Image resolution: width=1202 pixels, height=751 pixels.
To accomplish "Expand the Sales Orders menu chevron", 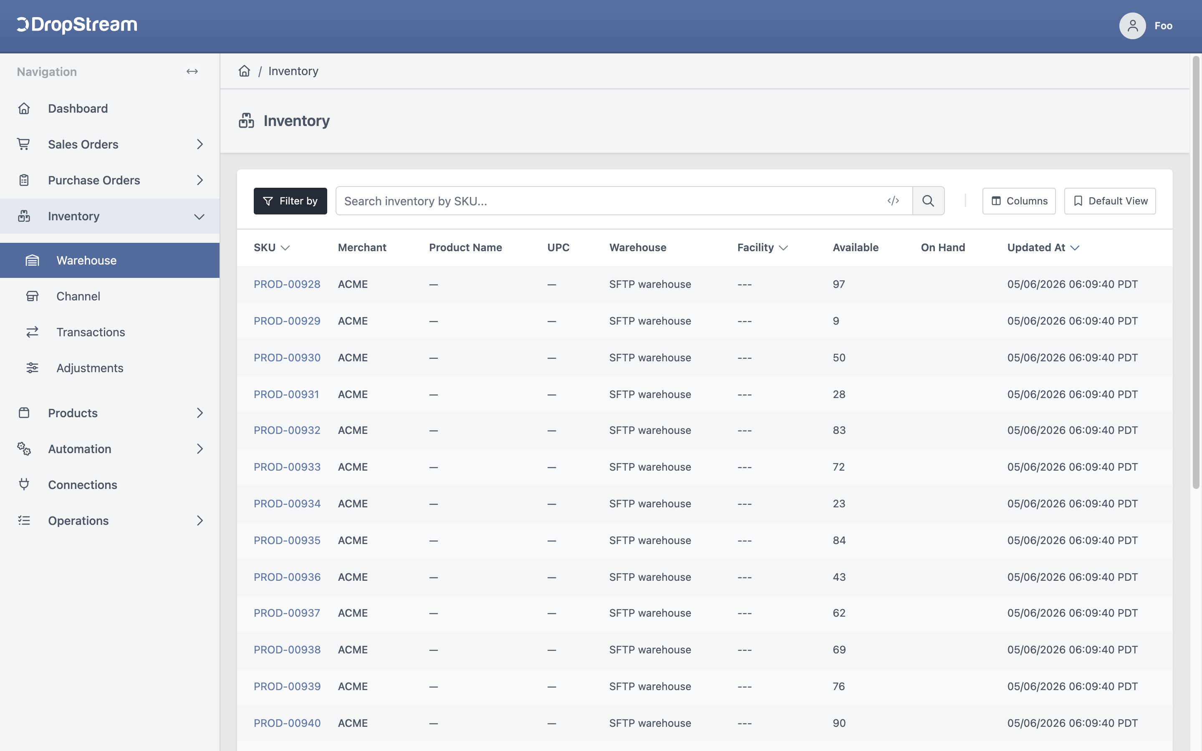I will 199,144.
